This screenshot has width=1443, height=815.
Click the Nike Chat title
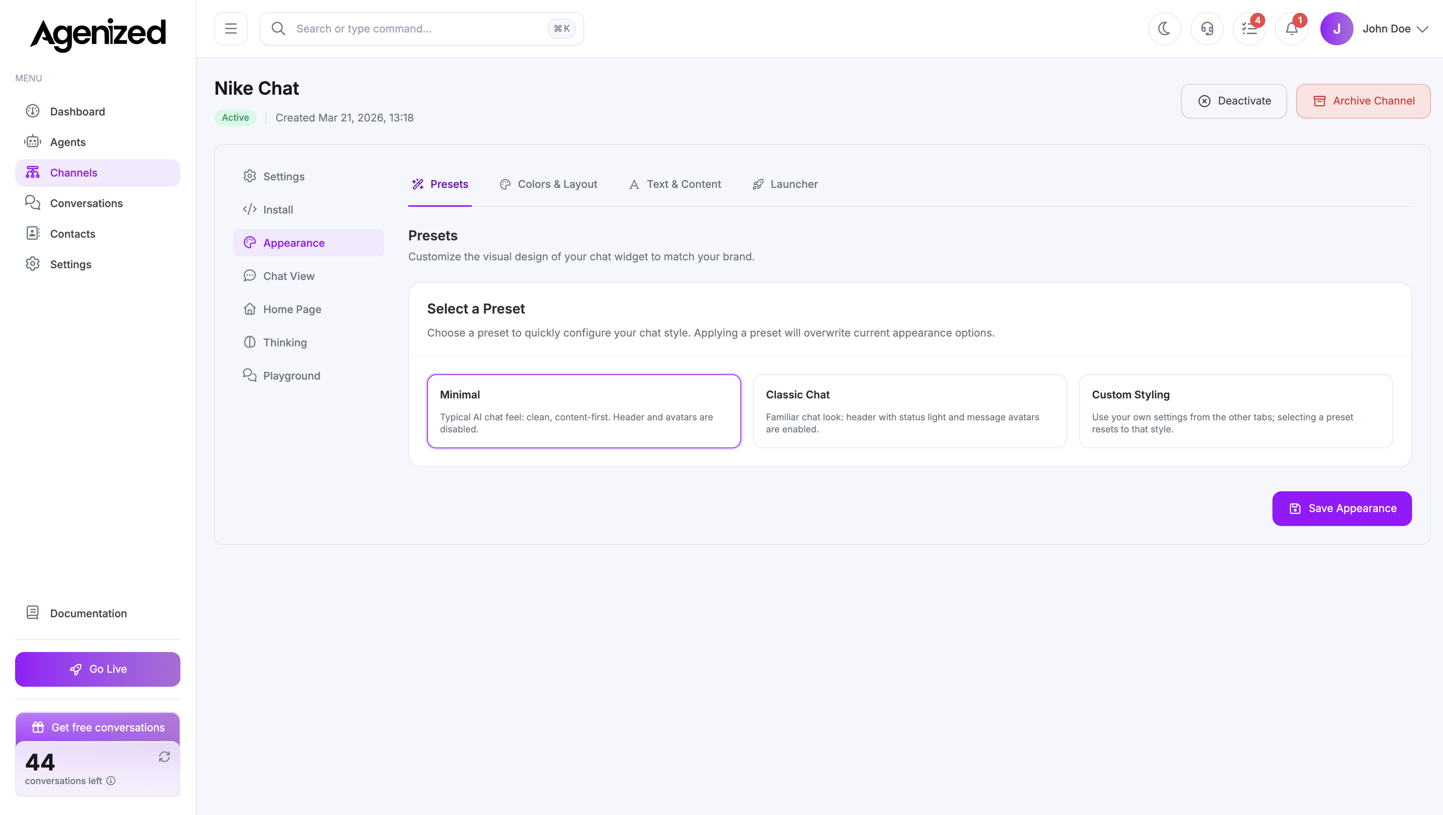pyautogui.click(x=257, y=88)
